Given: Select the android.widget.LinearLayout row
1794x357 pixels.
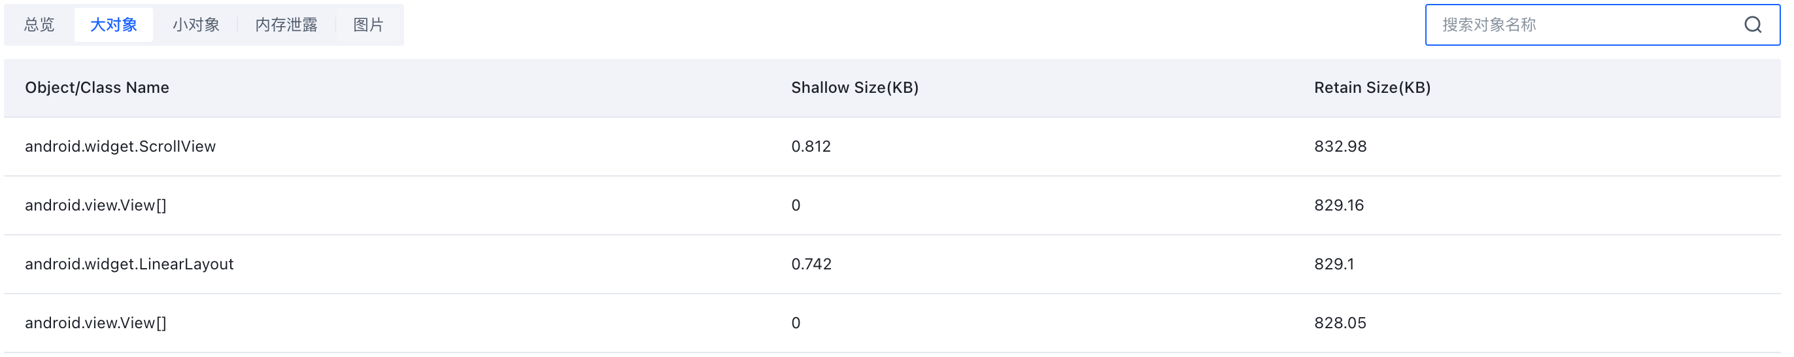Looking at the screenshot, I should click(x=892, y=264).
